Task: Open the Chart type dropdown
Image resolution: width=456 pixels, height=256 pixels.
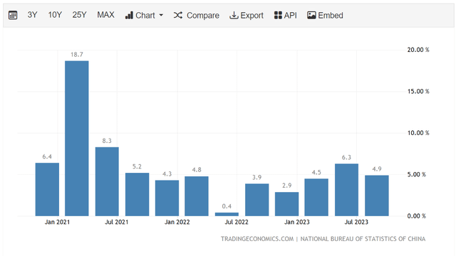Action: [144, 15]
